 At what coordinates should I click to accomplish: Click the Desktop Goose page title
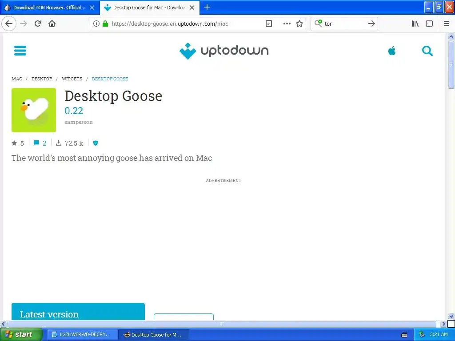click(113, 96)
